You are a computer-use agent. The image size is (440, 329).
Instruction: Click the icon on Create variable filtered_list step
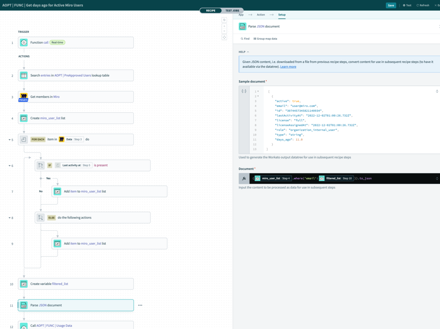[x=24, y=284]
